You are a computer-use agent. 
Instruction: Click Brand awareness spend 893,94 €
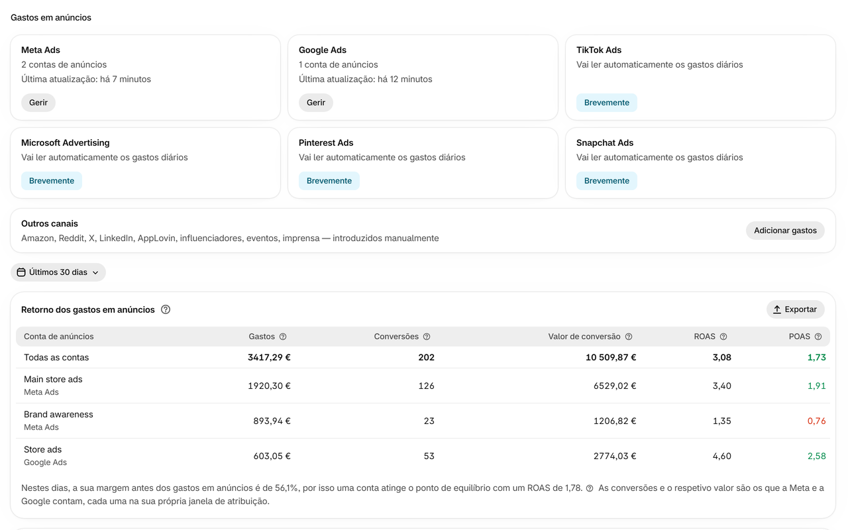click(272, 421)
